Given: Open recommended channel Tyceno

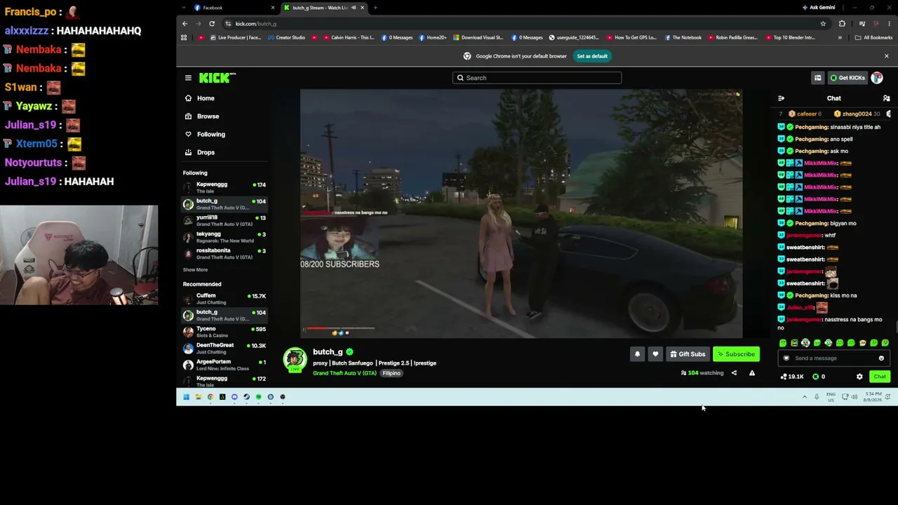Looking at the screenshot, I should coord(224,332).
